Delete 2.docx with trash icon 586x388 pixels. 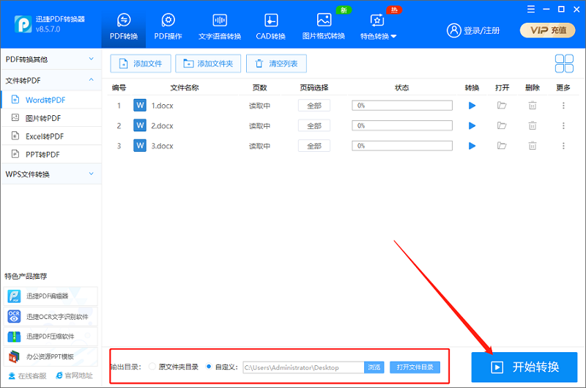[533, 125]
